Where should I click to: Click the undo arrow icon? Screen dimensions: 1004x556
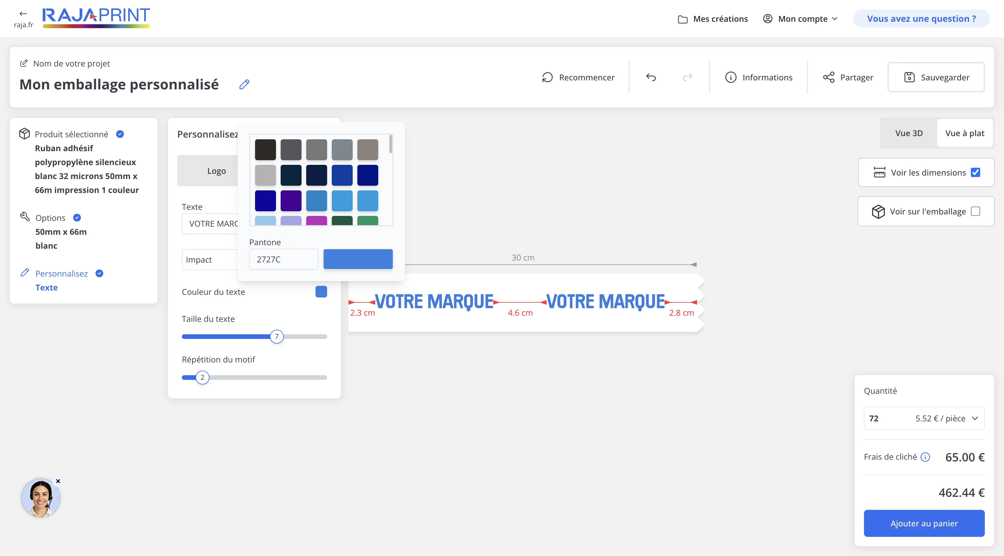(651, 77)
